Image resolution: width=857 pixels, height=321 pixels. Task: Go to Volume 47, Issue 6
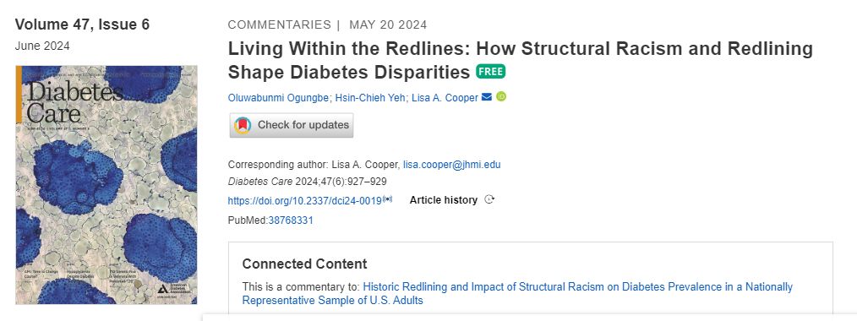[x=82, y=24]
